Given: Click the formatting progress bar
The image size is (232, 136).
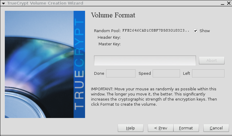Looking at the screenshot, I should coord(145,60).
